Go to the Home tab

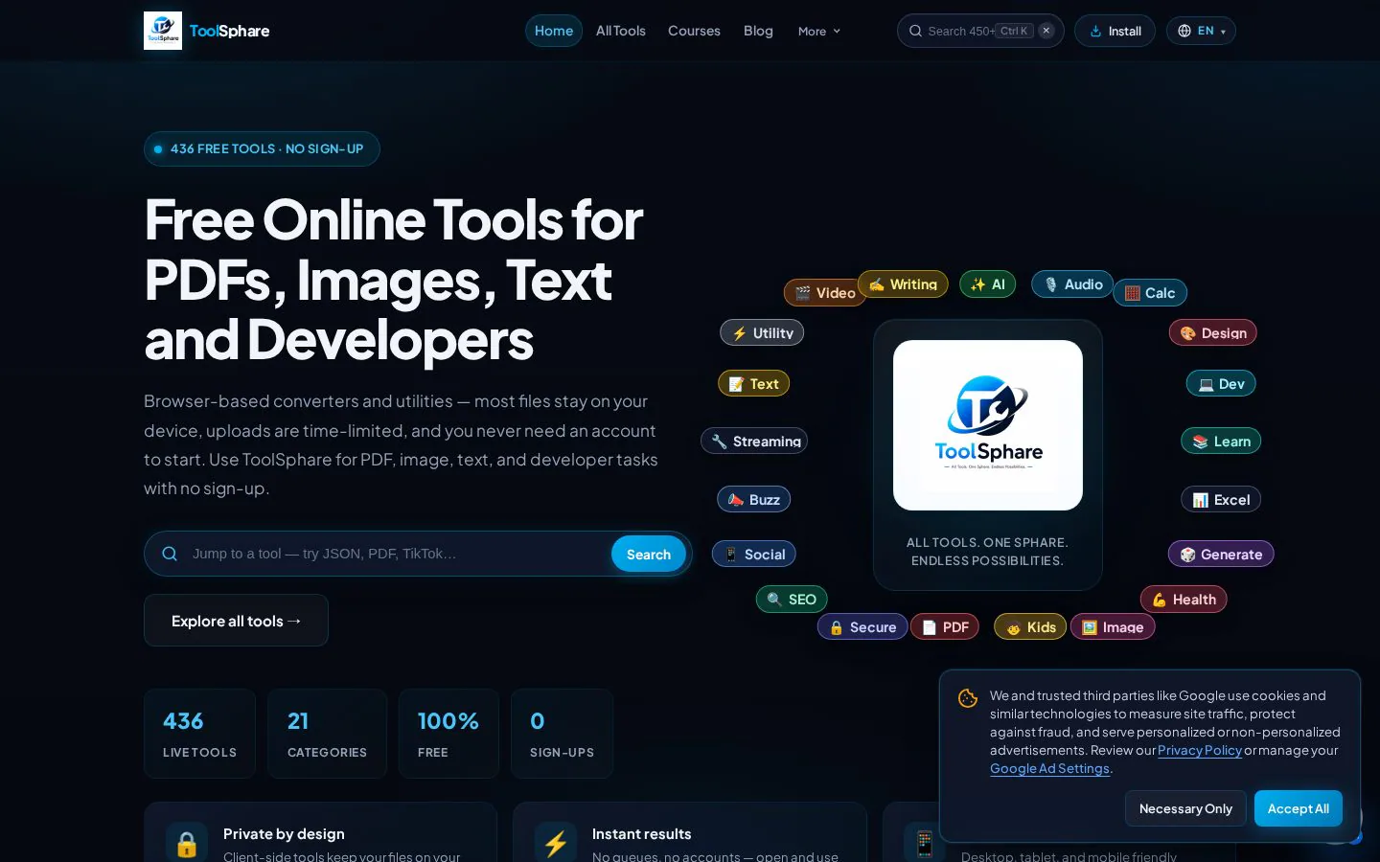tap(554, 31)
